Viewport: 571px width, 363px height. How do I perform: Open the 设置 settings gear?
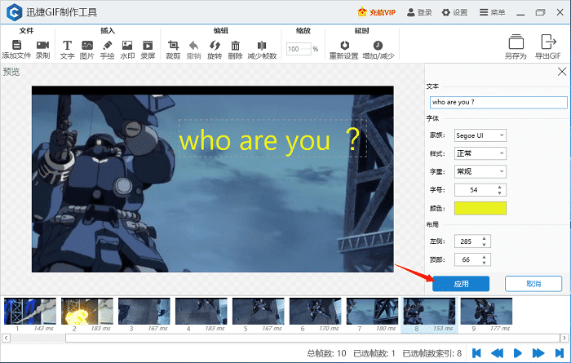454,12
